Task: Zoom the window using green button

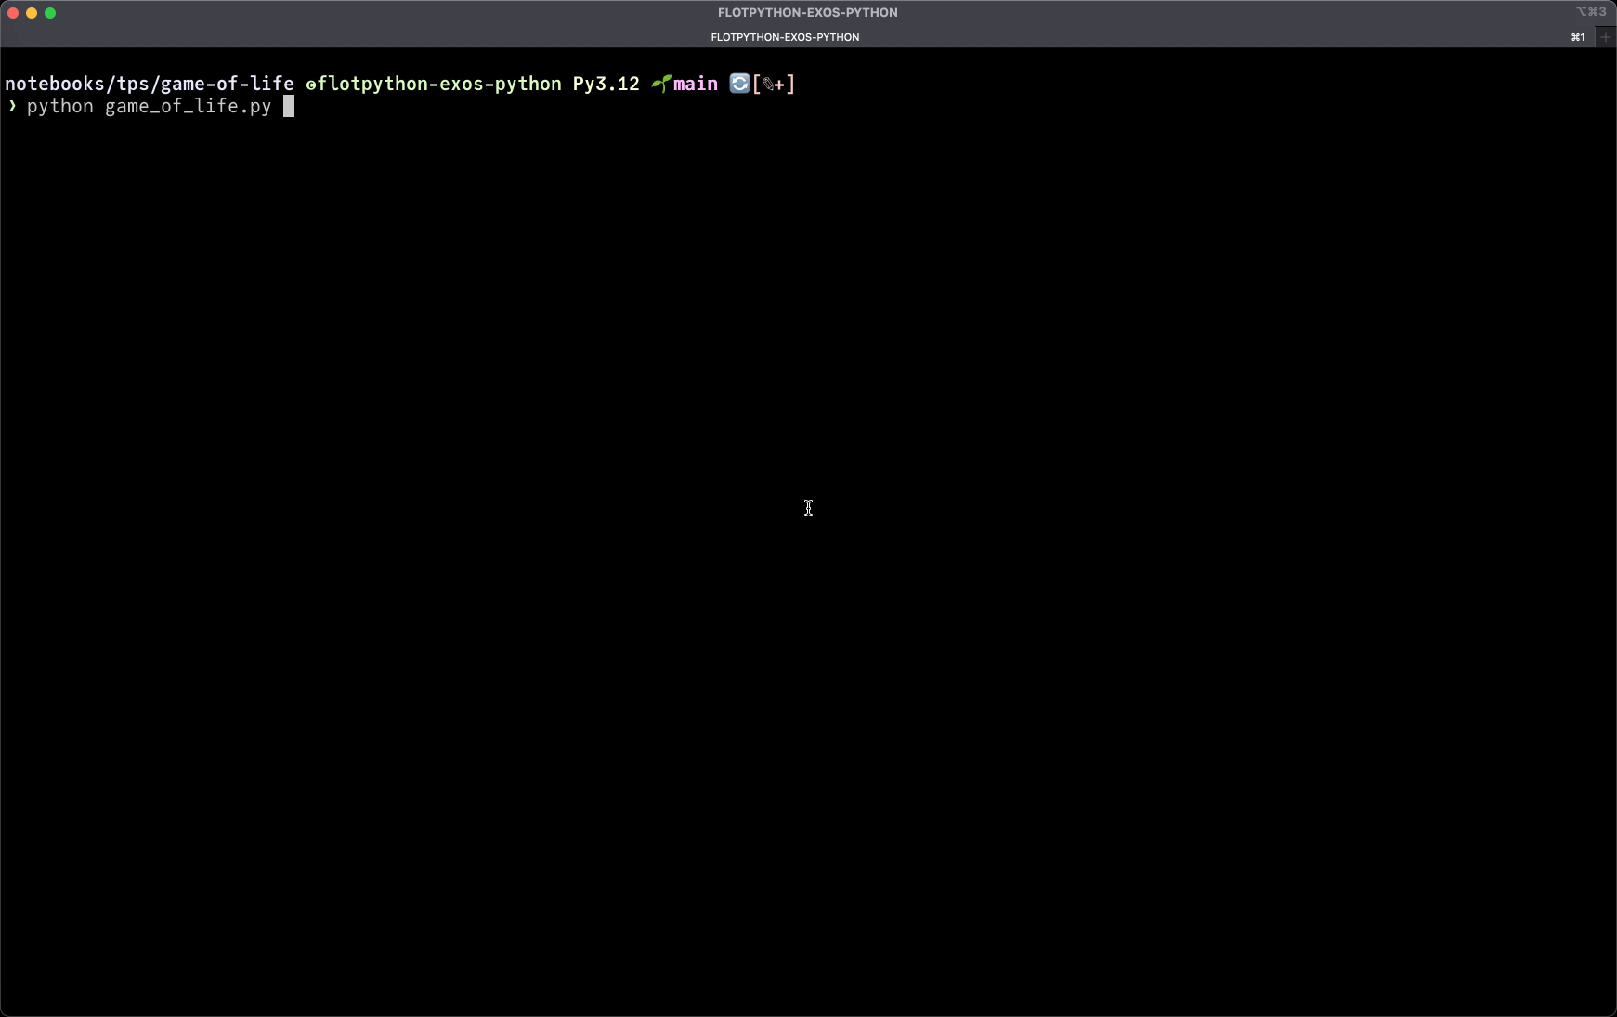Action: tap(50, 13)
